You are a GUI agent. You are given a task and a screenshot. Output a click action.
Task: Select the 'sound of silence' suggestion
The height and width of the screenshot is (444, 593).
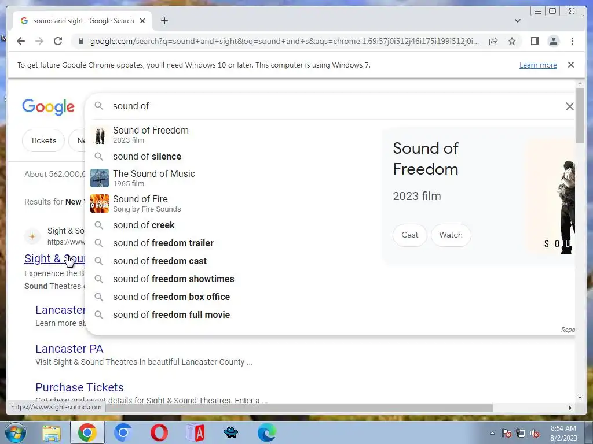point(235,156)
